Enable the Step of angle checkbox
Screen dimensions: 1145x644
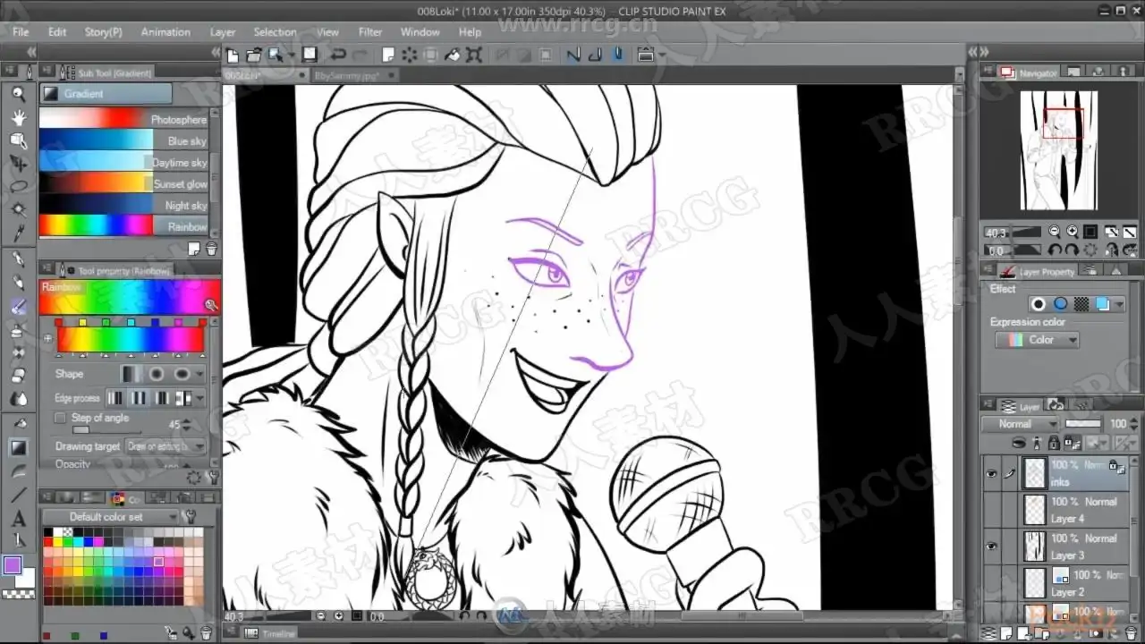point(60,418)
